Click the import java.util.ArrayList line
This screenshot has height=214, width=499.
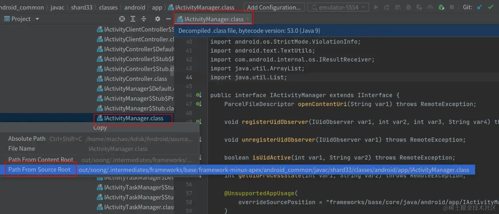257,68
